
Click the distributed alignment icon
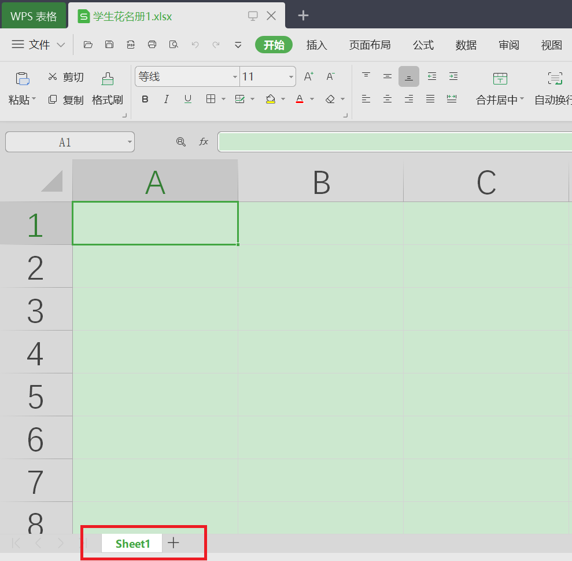[x=452, y=98]
